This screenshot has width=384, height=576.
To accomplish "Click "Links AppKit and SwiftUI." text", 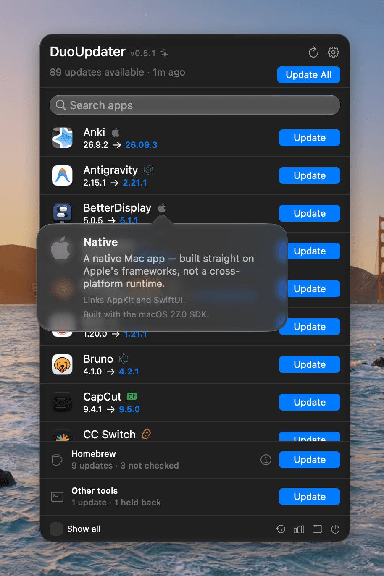I will [x=134, y=300].
